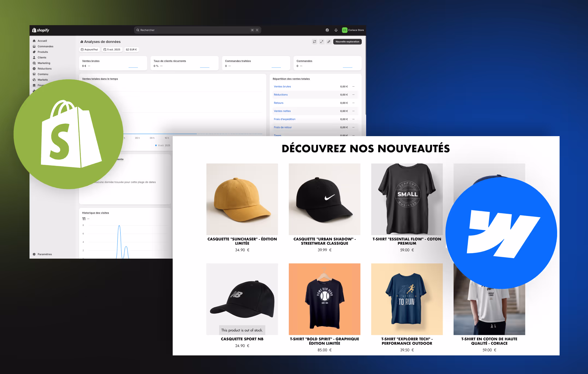Expand analytics to fullscreen
Image resolution: width=588 pixels, height=374 pixels.
point(322,42)
